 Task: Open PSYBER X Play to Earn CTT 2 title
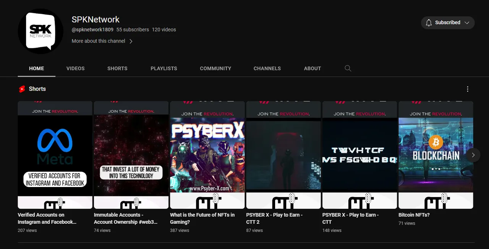[274, 218]
